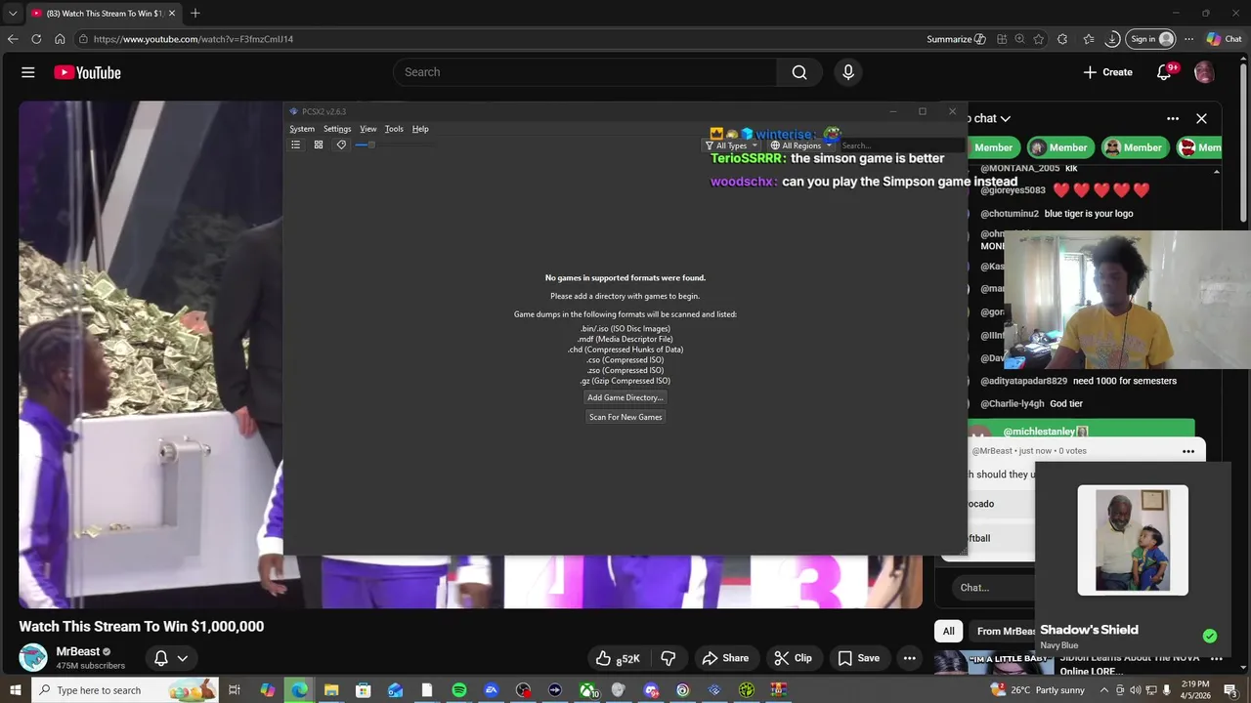Image resolution: width=1251 pixels, height=703 pixels.
Task: Start voice search with microphone icon
Action: pyautogui.click(x=848, y=72)
